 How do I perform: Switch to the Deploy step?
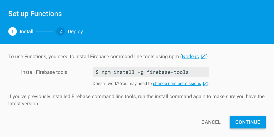[75, 32]
